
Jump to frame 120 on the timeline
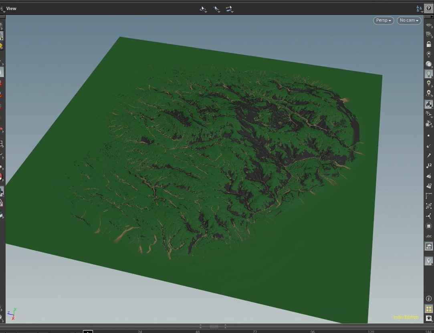tap(371, 331)
